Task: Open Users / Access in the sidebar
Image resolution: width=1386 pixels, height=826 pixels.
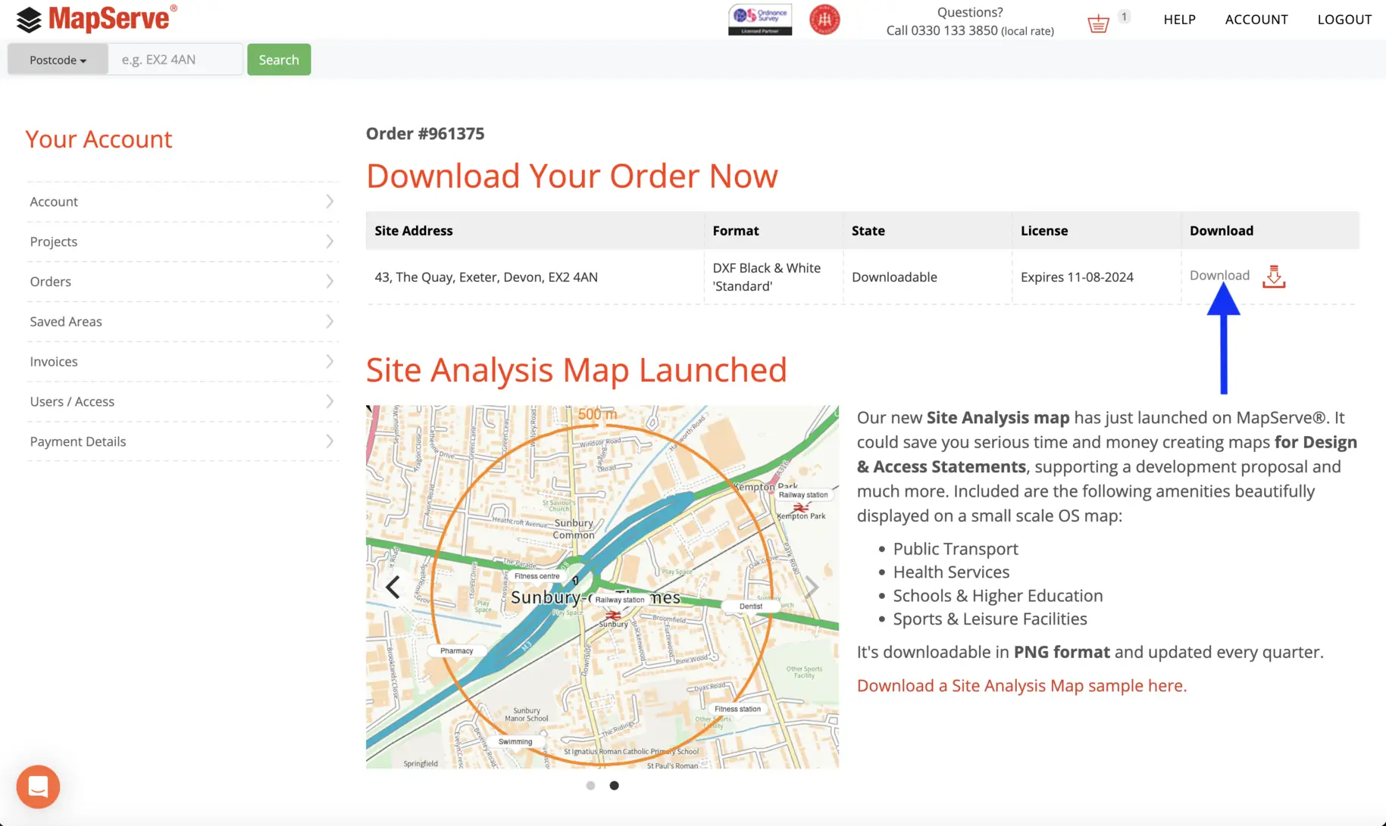Action: [x=182, y=402]
